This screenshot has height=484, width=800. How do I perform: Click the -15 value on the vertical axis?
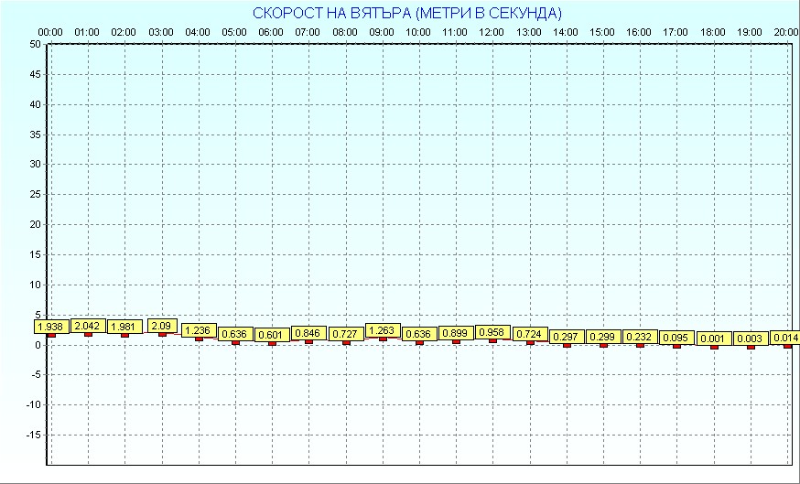[32, 435]
